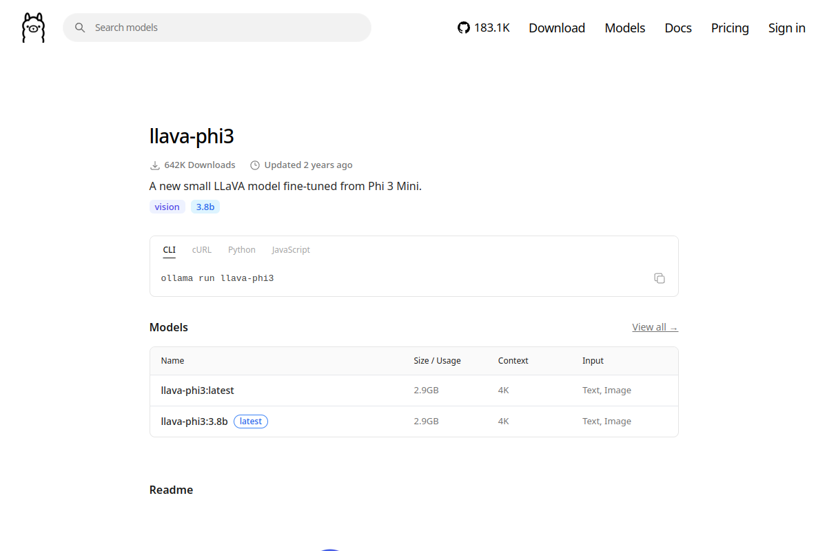Open the GitHub 183.1K link

pyautogui.click(x=484, y=28)
